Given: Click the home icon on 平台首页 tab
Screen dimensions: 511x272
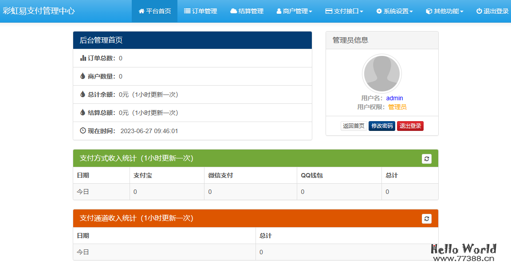Looking at the screenshot, I should coord(142,11).
